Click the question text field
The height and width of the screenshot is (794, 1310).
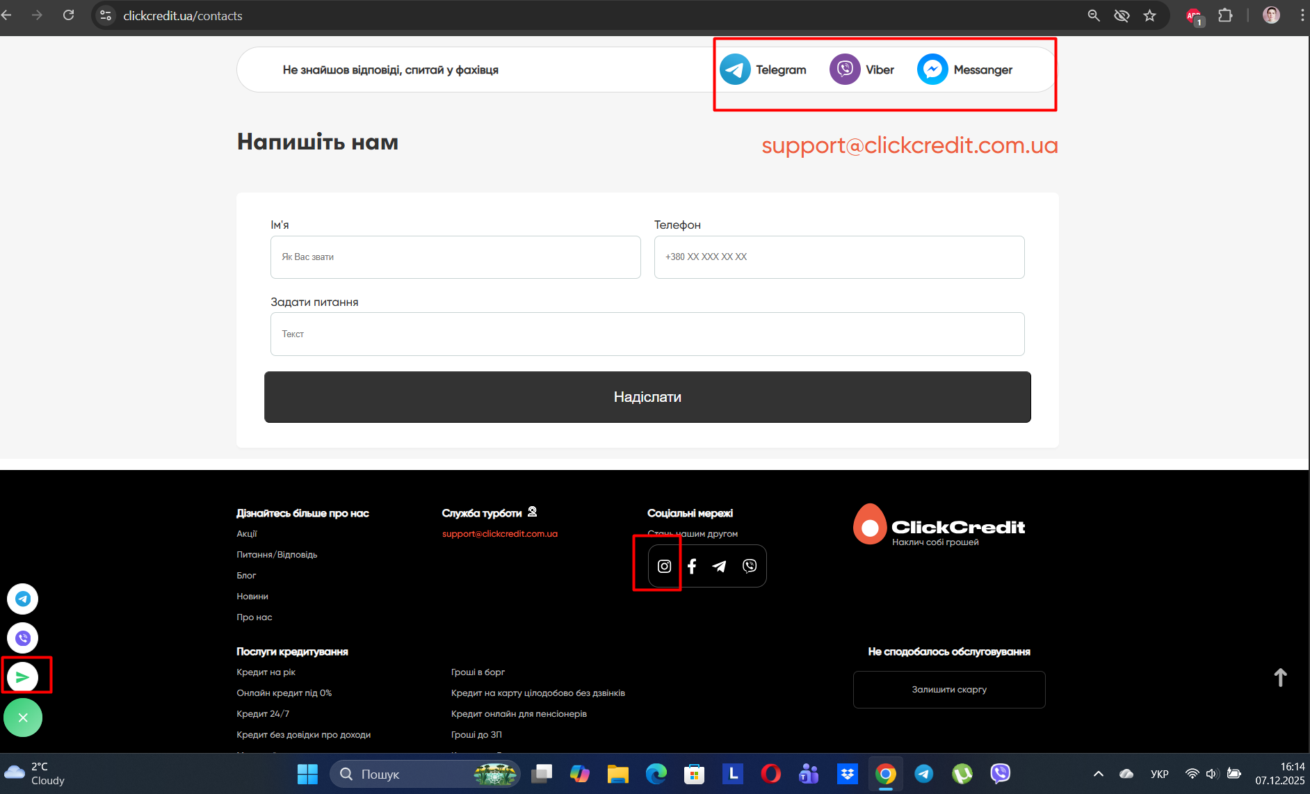647,334
